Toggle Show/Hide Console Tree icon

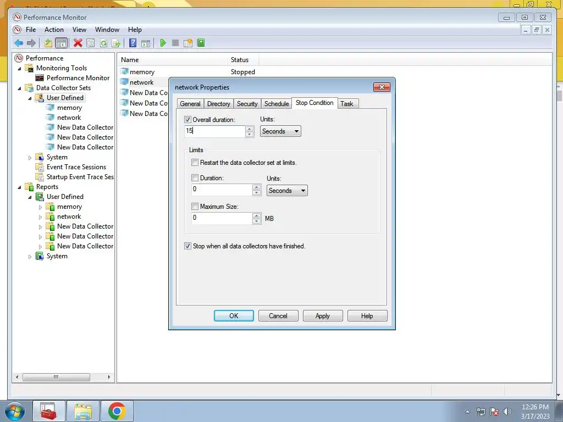point(62,43)
